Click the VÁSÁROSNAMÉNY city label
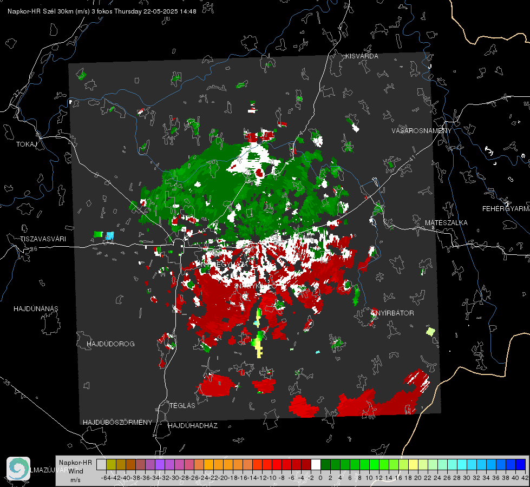Viewport: 530px width, 487px height. pos(422,131)
